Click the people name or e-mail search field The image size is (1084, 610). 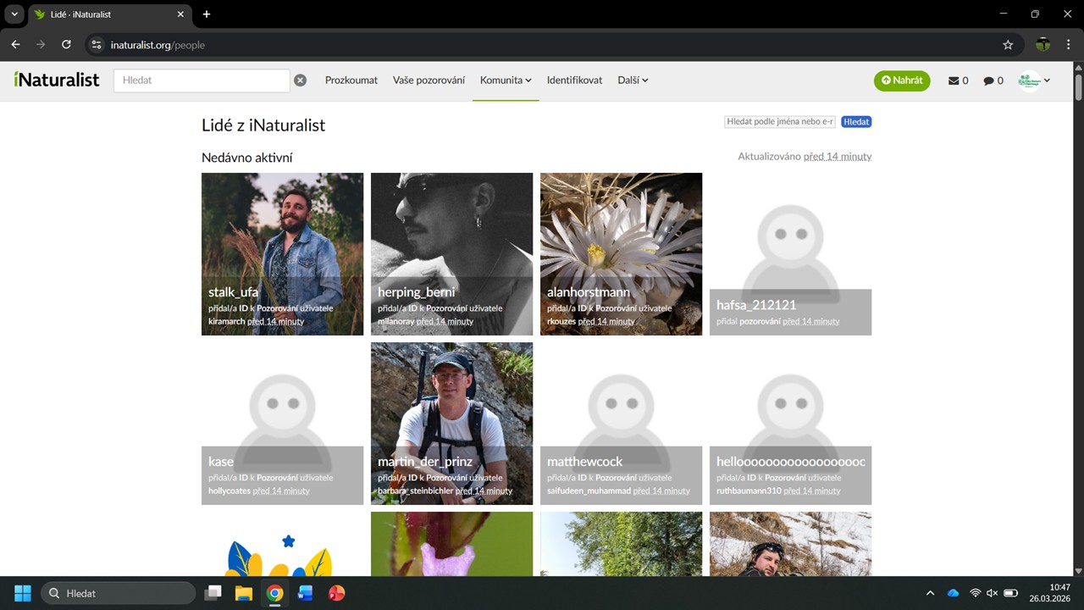780,122
